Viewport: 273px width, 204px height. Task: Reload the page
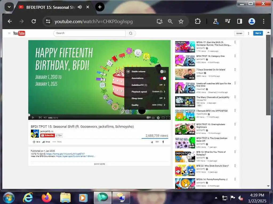point(34,21)
